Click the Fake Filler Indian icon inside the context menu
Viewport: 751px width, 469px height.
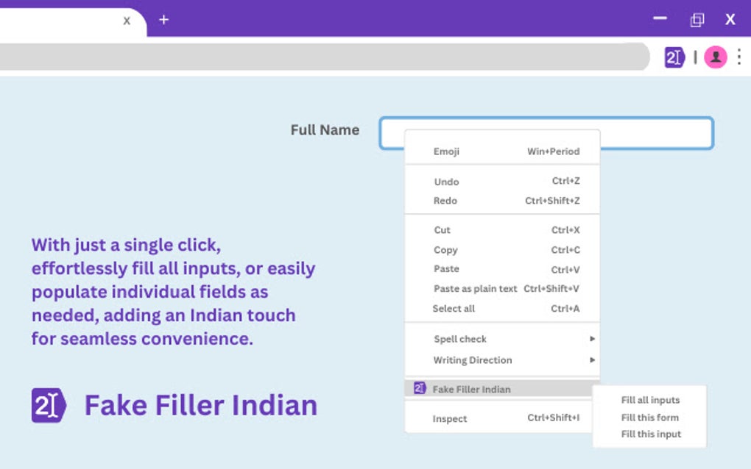point(419,388)
